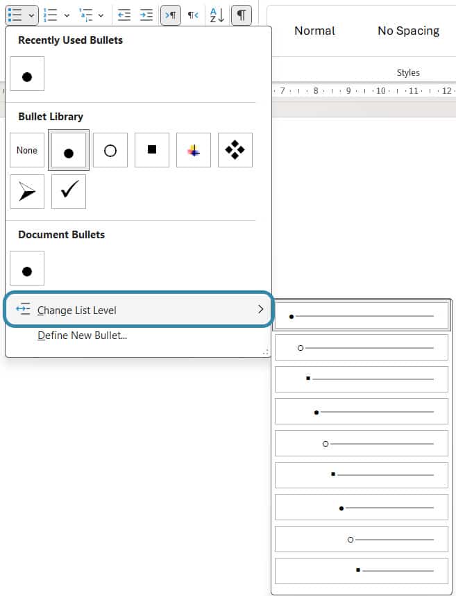Choose the hollow circle bullet

click(110, 150)
